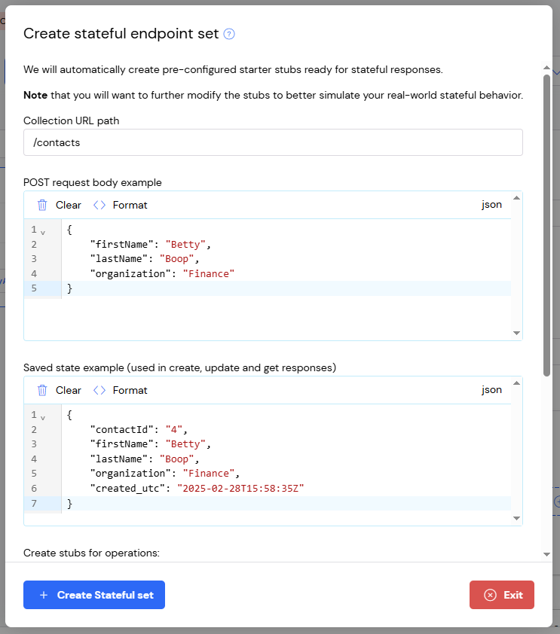Click the "created_utc" timestamp line in Saved state
The height and width of the screenshot is (634, 560).
click(x=197, y=489)
